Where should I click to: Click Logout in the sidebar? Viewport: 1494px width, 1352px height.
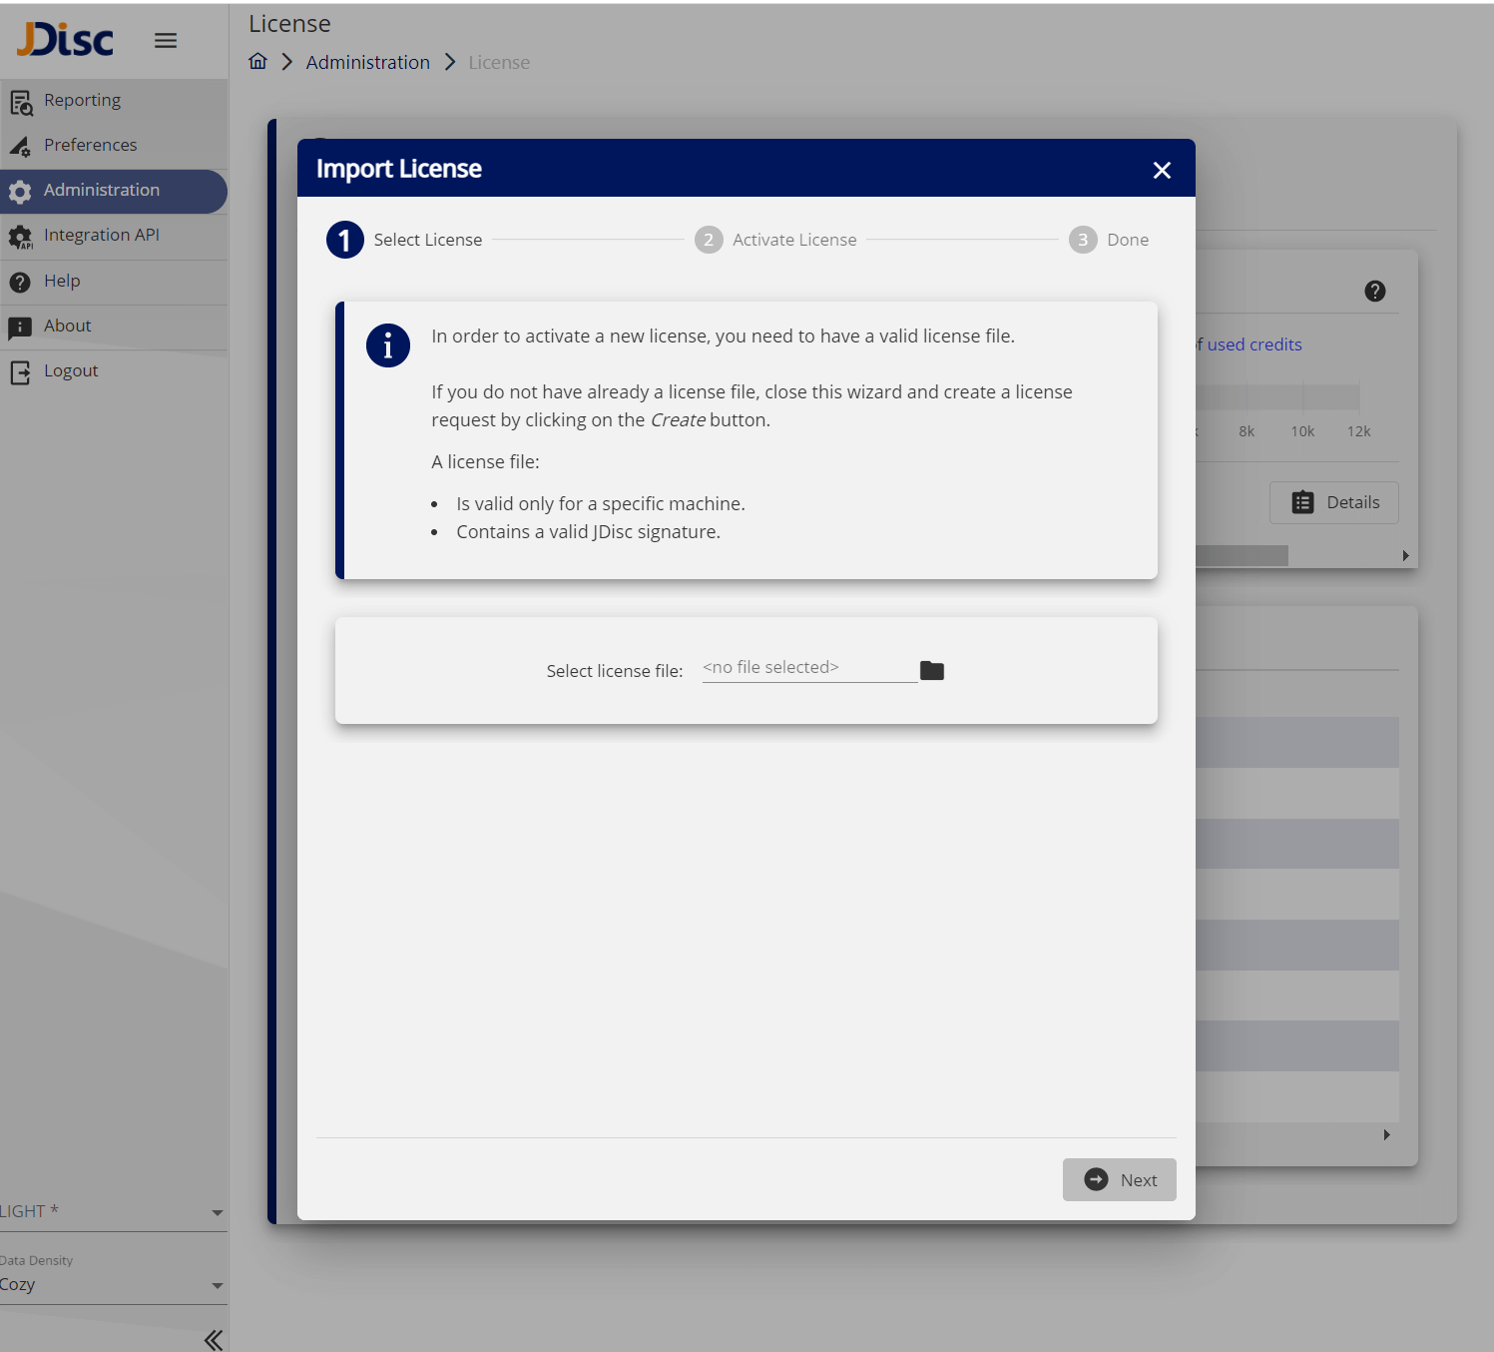click(x=71, y=371)
